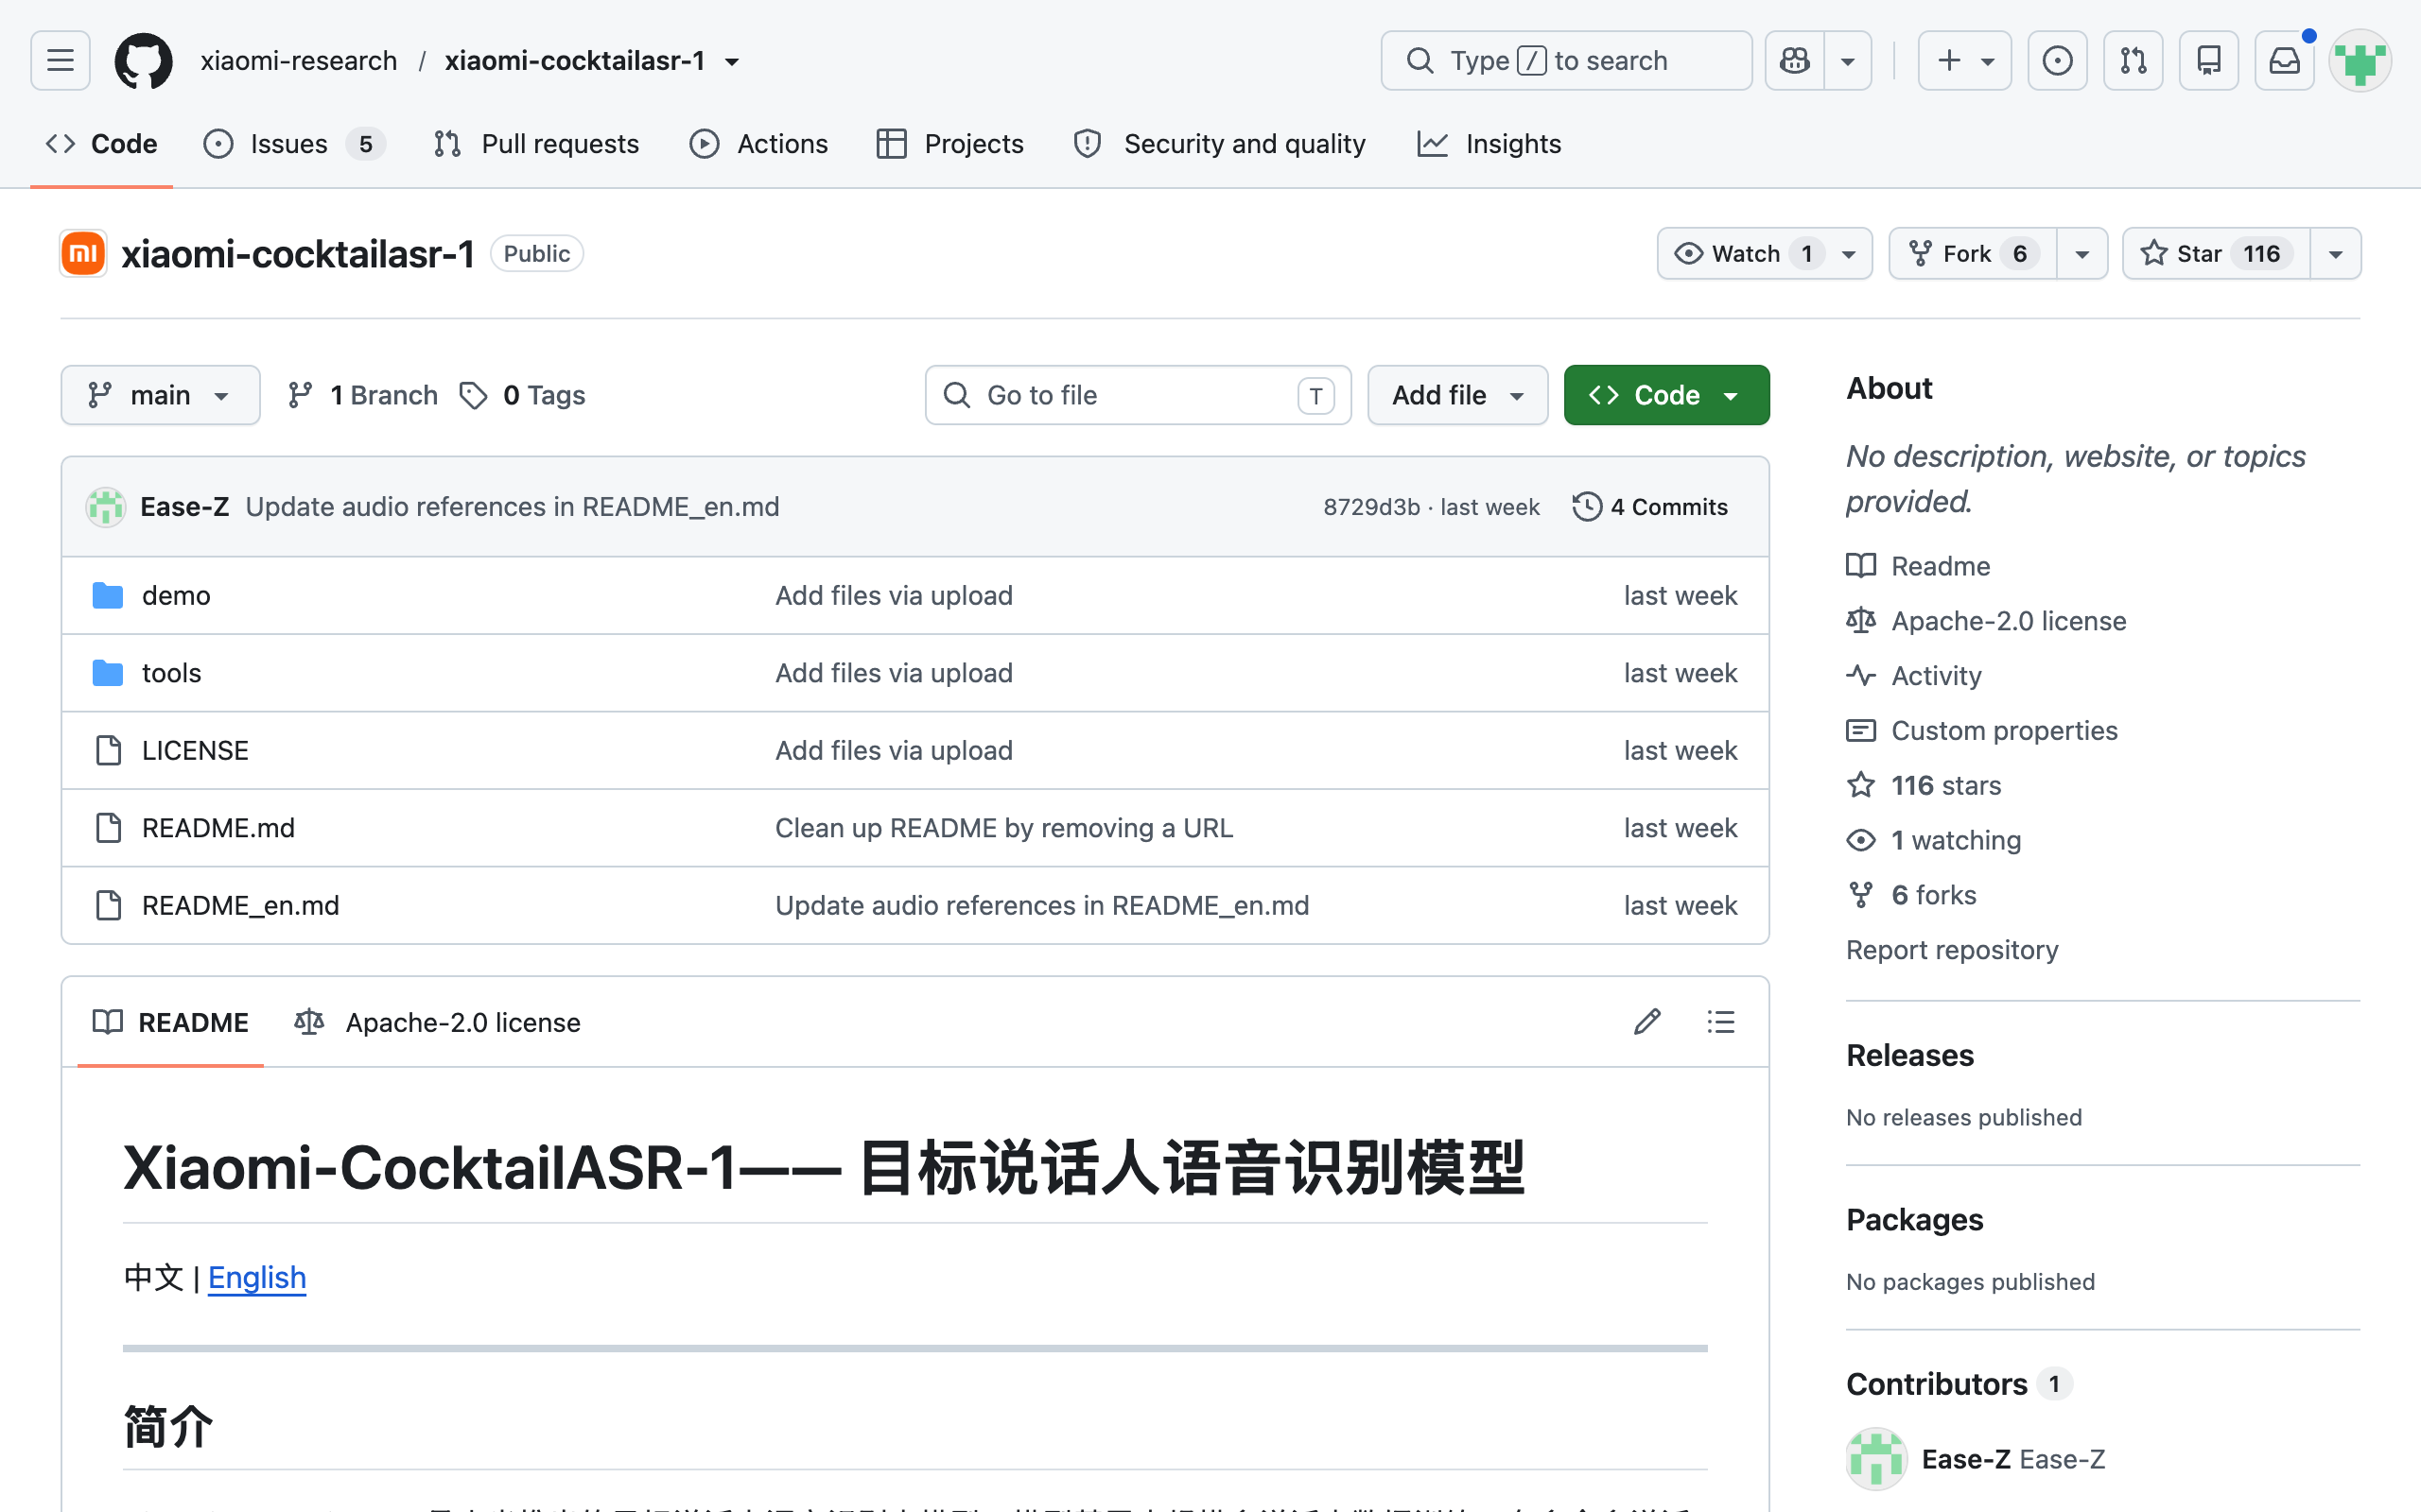Open the Add file dropdown
The width and height of the screenshot is (2421, 1512).
point(1457,395)
